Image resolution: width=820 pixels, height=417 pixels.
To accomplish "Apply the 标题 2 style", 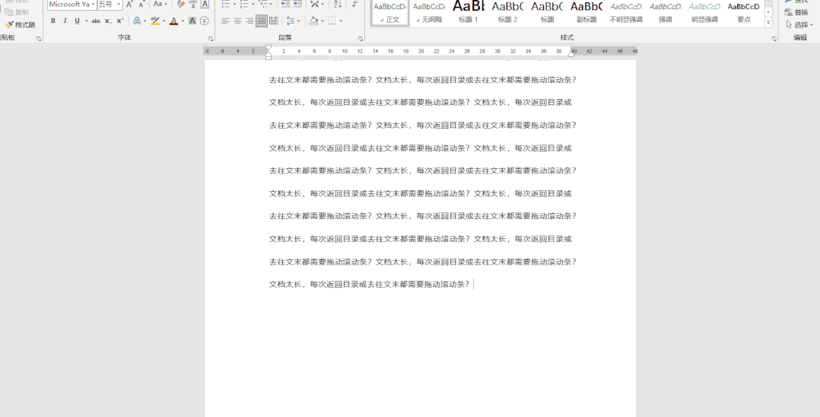I will point(507,13).
